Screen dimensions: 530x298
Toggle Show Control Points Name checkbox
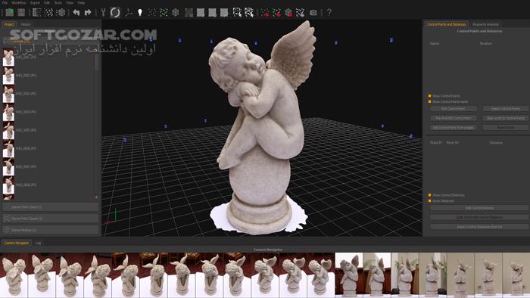point(429,101)
